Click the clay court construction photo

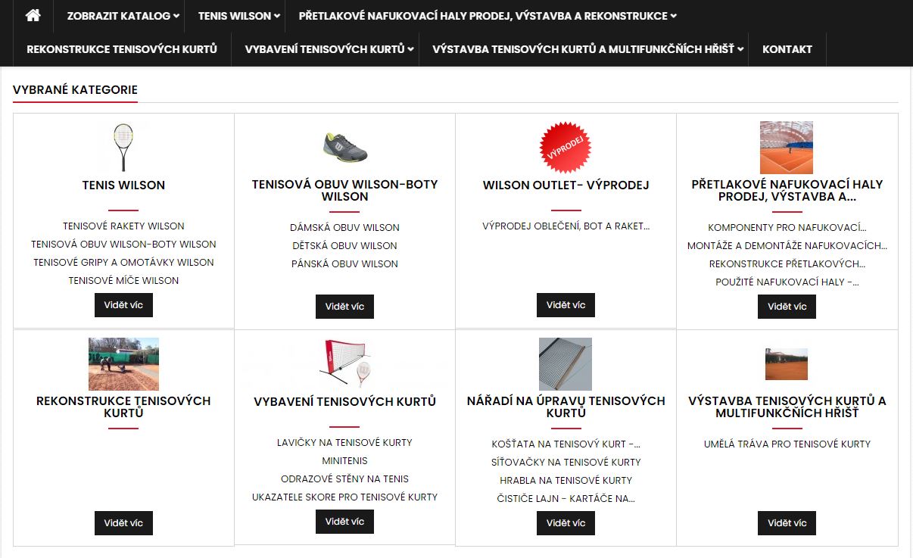pos(787,363)
